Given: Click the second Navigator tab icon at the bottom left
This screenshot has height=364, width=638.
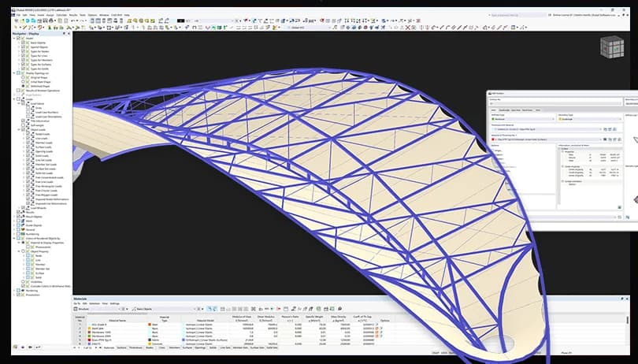Looking at the screenshot, I should click(x=23, y=347).
